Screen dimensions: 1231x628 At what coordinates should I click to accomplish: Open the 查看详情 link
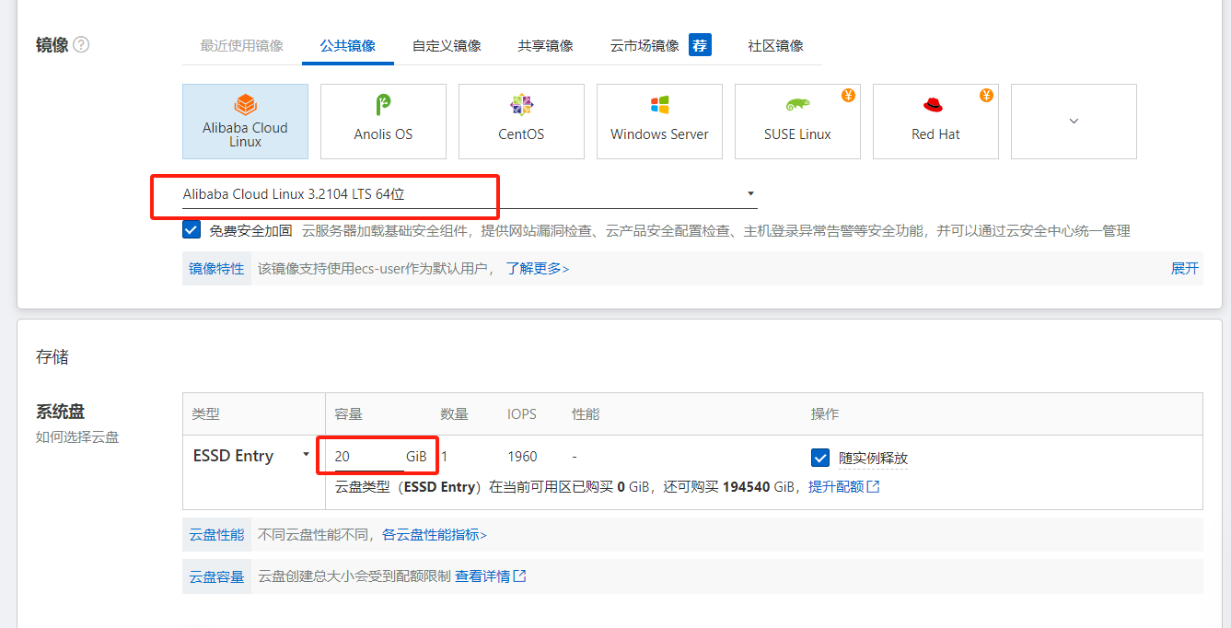[491, 576]
